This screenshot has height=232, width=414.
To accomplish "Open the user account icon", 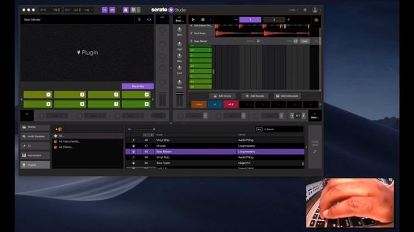I will tap(315, 10).
